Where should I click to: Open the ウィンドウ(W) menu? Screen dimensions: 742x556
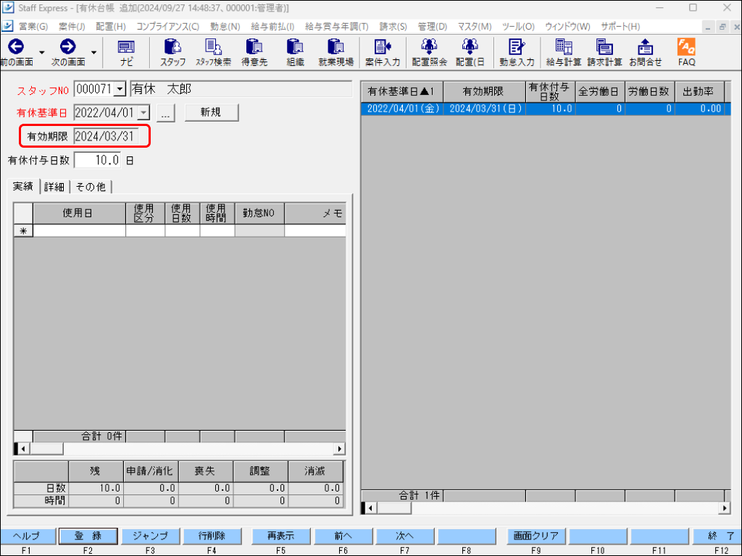pos(567,27)
